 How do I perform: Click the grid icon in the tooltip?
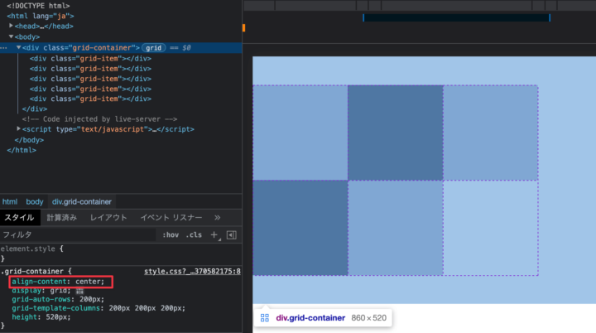(x=265, y=318)
